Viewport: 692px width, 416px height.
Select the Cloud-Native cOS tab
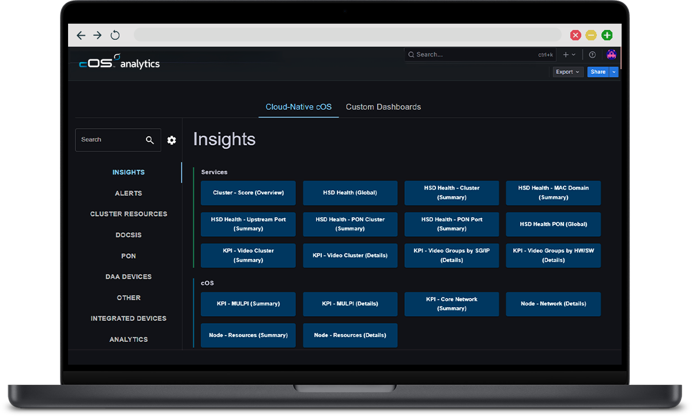tap(298, 107)
